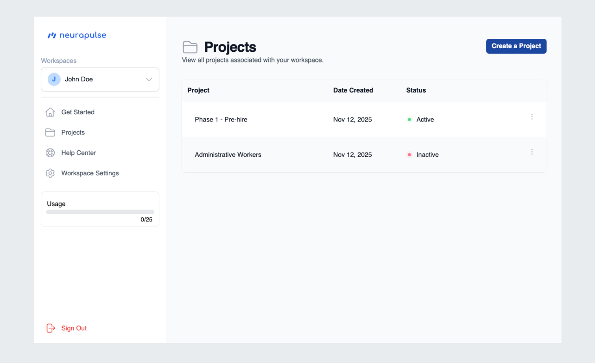Image resolution: width=595 pixels, height=363 pixels.
Task: Sign Out of the workspace
Action: [x=74, y=328]
